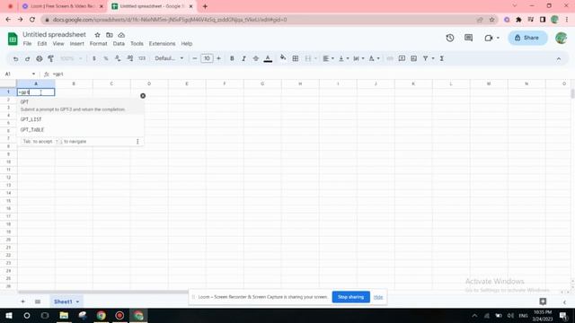Image resolution: width=575 pixels, height=323 pixels.
Task: Print the spreadsheet via printer icon
Action: point(40,58)
